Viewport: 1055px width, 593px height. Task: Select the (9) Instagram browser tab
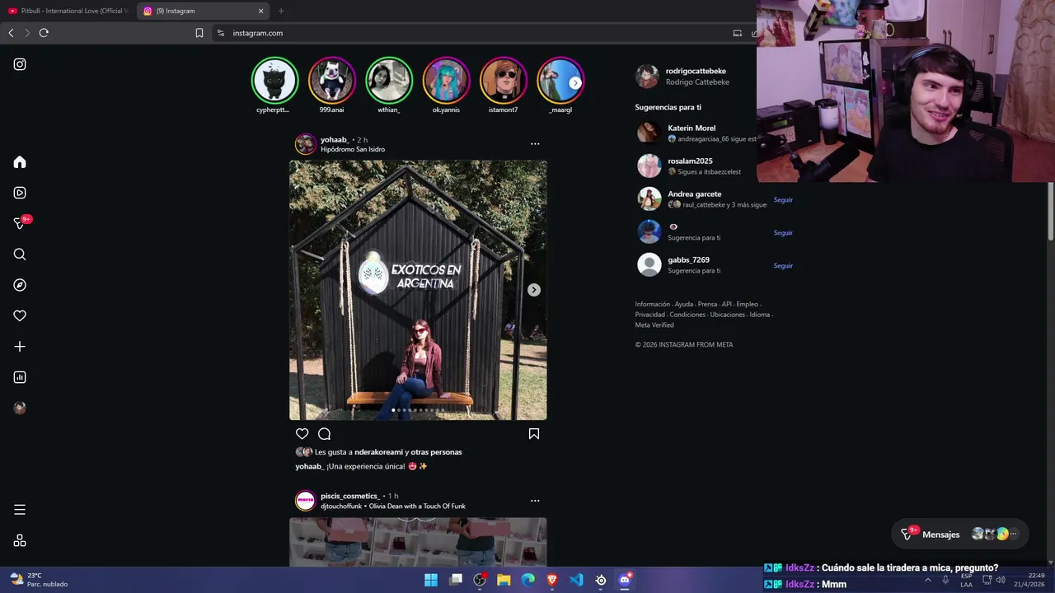(x=202, y=11)
